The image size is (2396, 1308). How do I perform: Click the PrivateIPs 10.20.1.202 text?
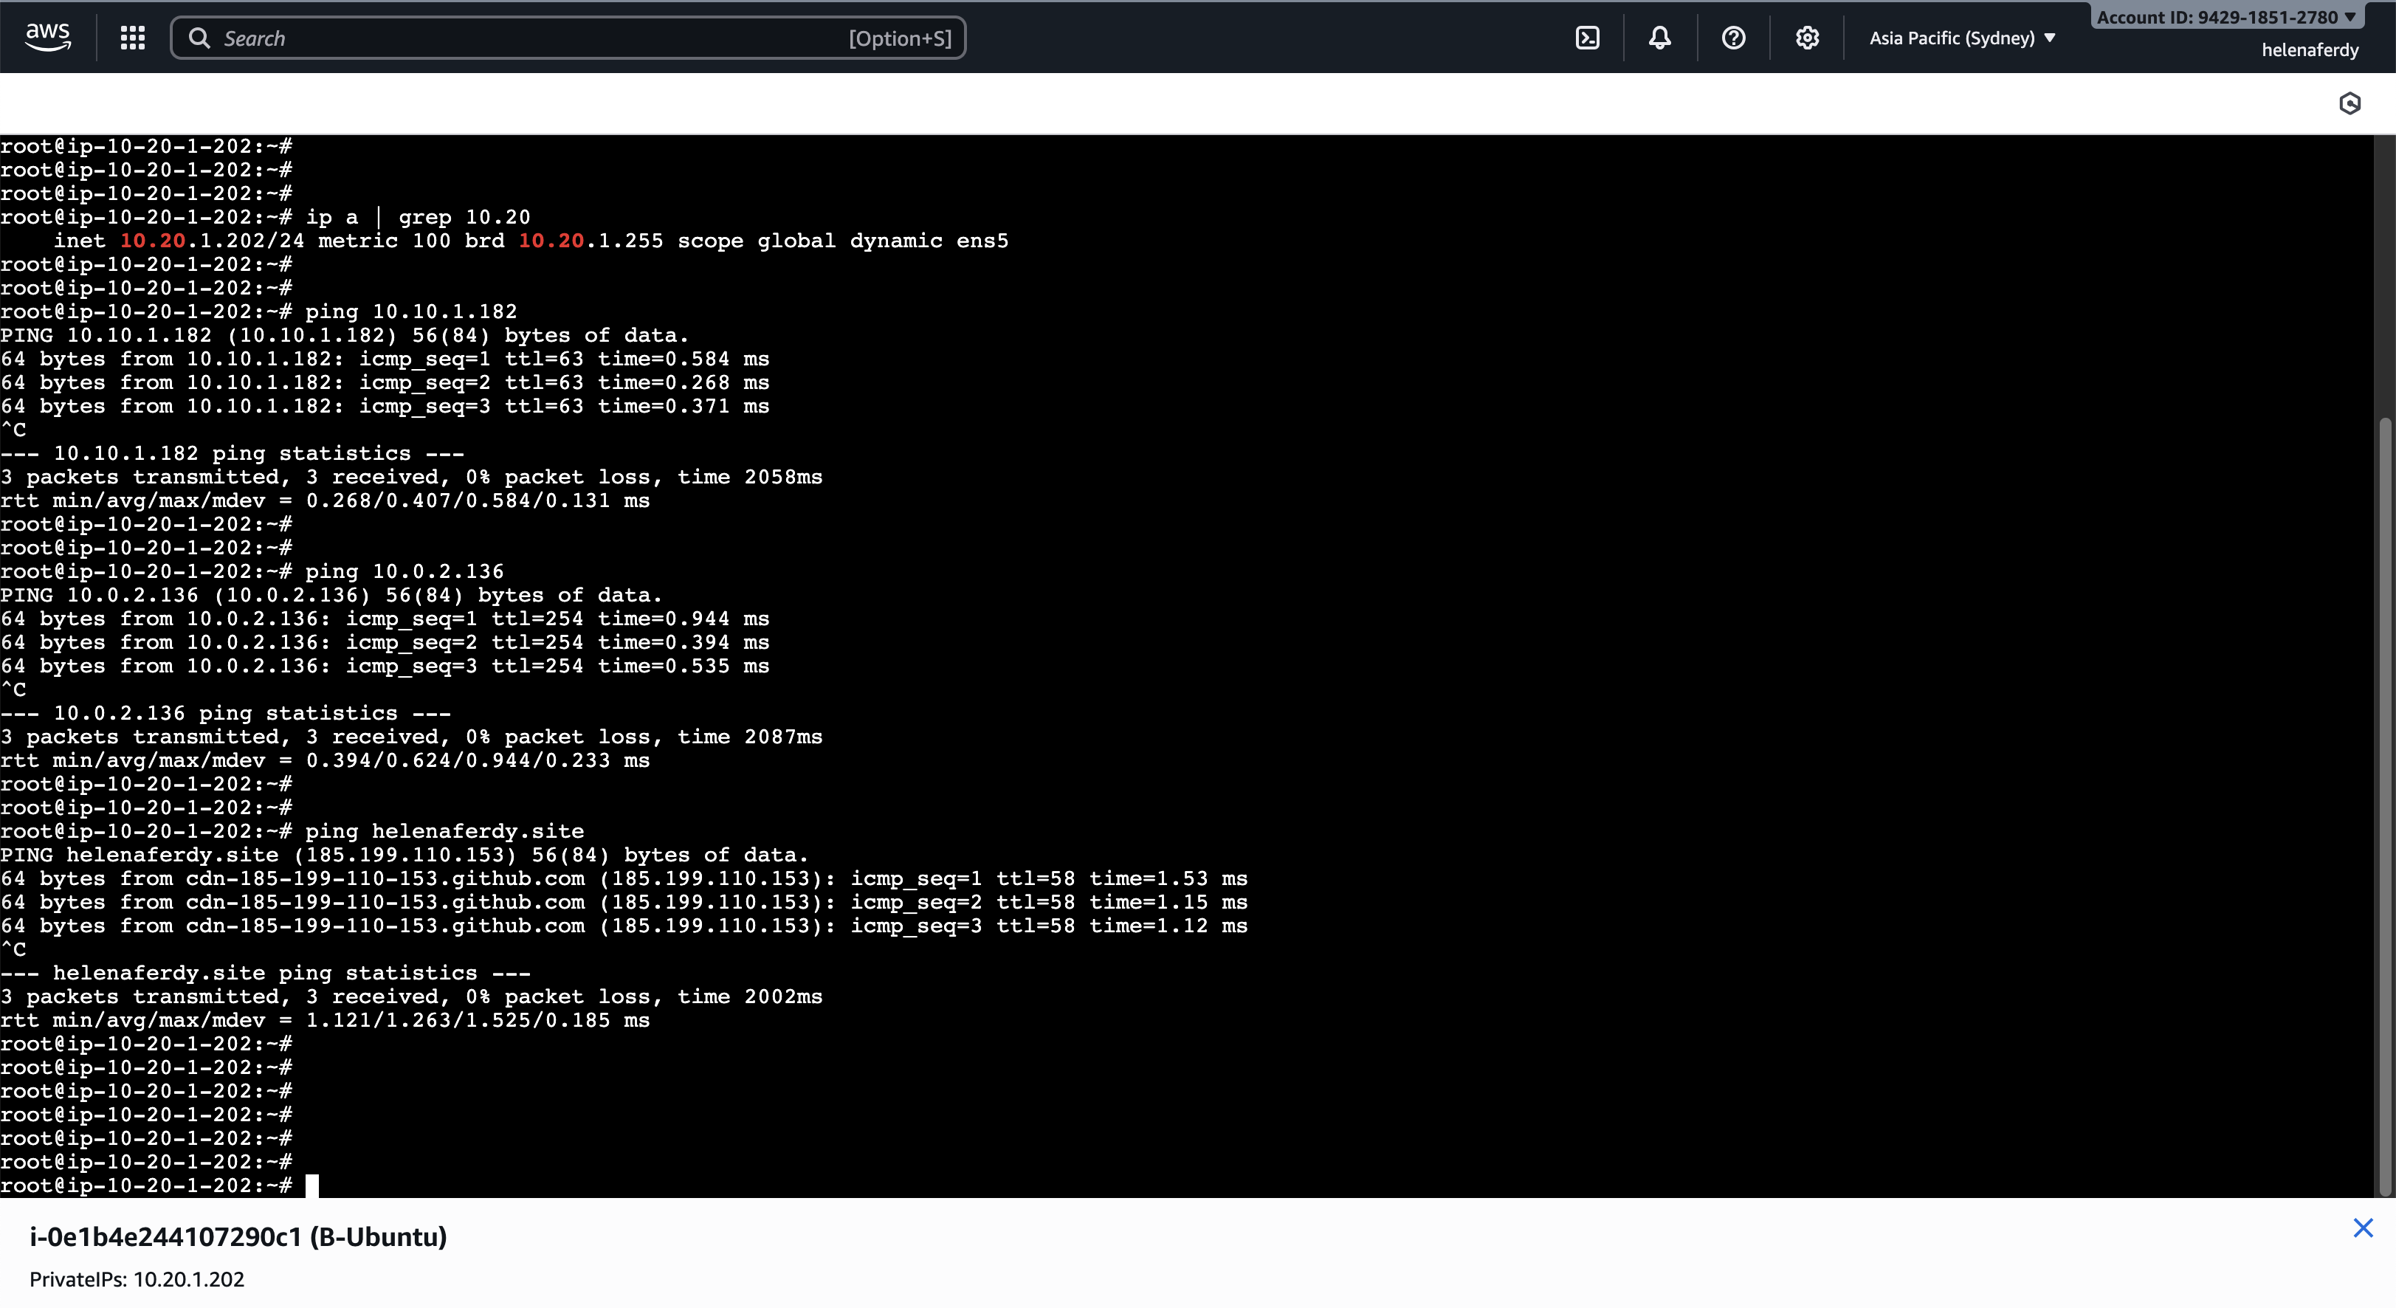[x=137, y=1279]
